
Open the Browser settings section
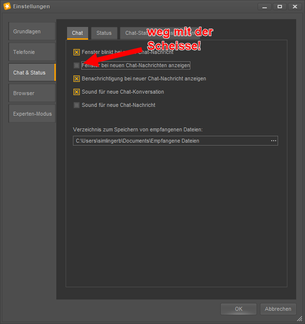coord(32,93)
